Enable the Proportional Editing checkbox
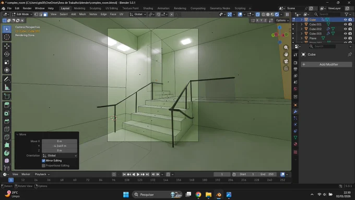Screen dimensions: 355x200 pos(43,166)
